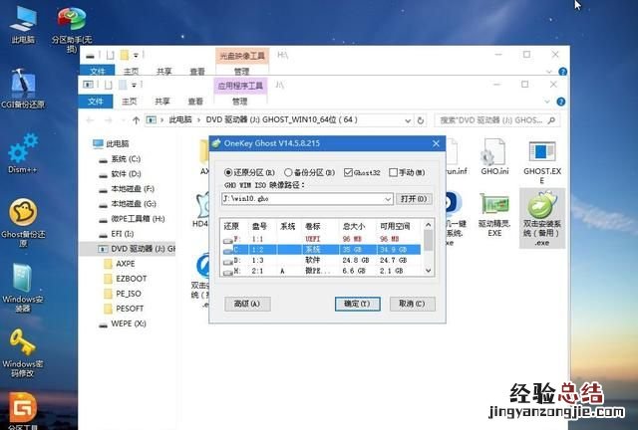Select partition row F: 1:1 UEFI

point(321,239)
